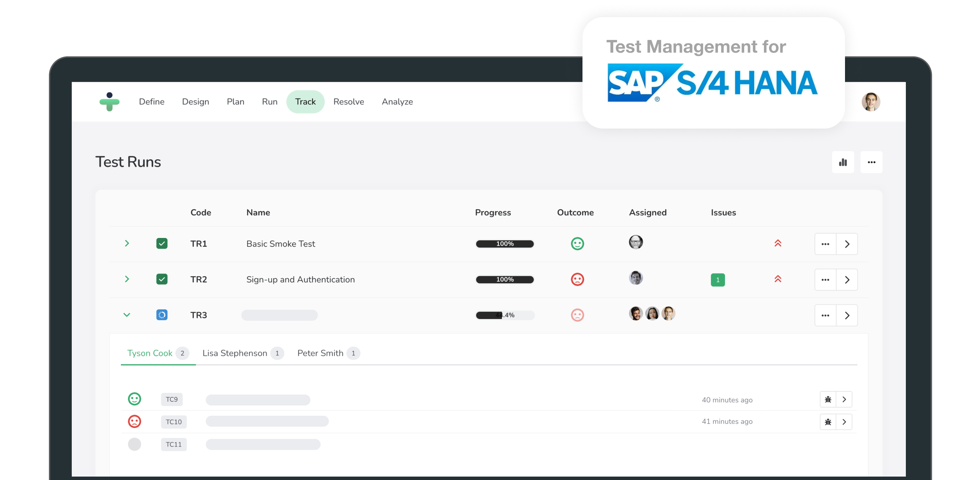This screenshot has height=480, width=979.
Task: Click the 44.4% progress bar on TR3
Action: coord(505,315)
